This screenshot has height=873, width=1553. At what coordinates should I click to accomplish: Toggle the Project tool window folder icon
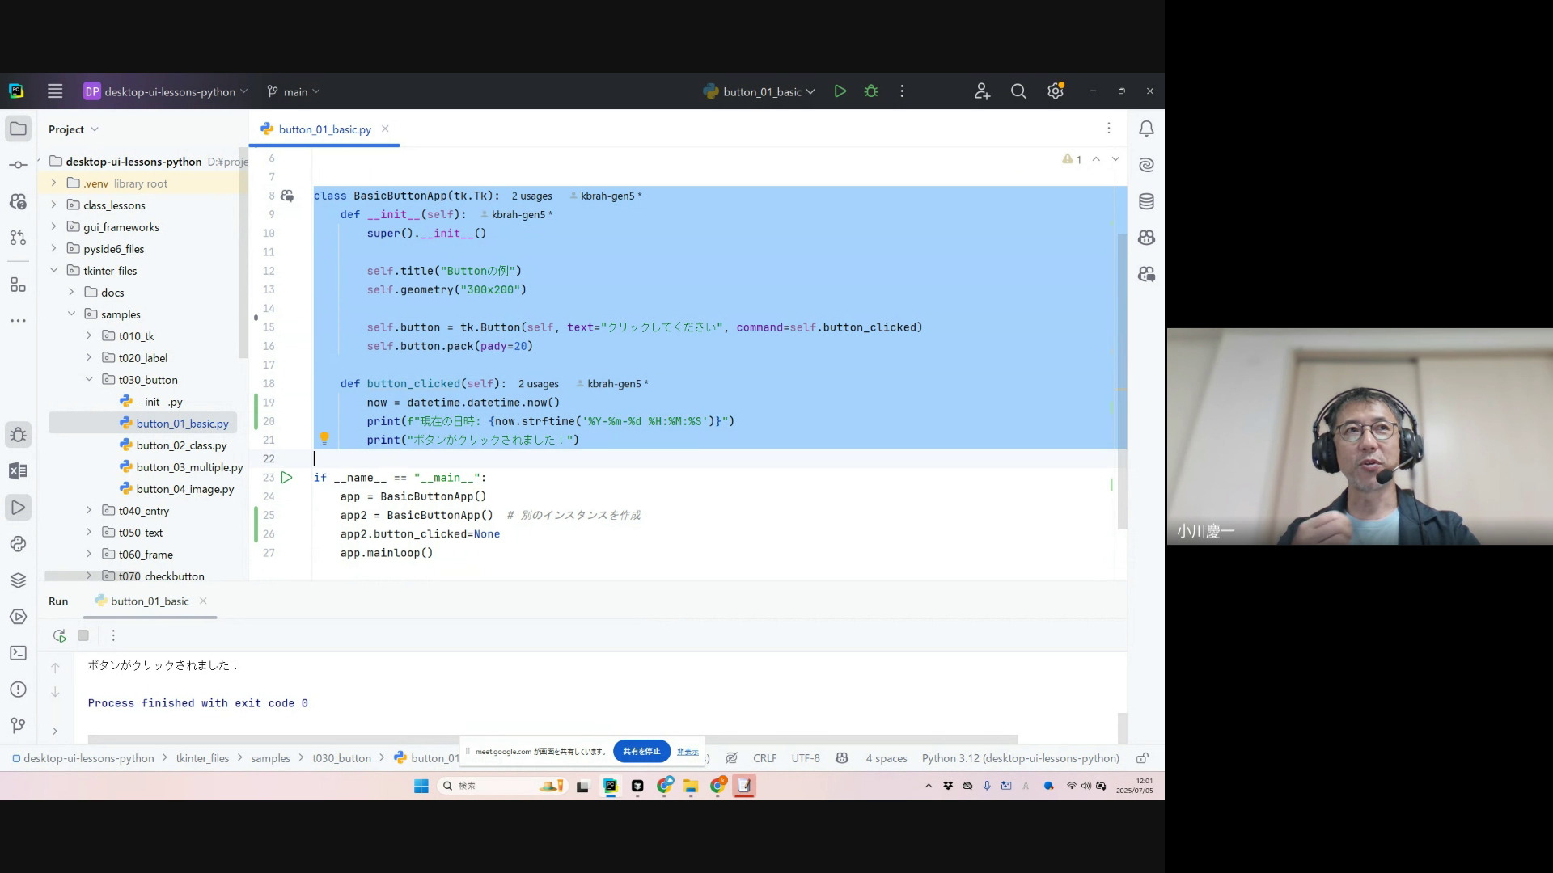pos(18,129)
